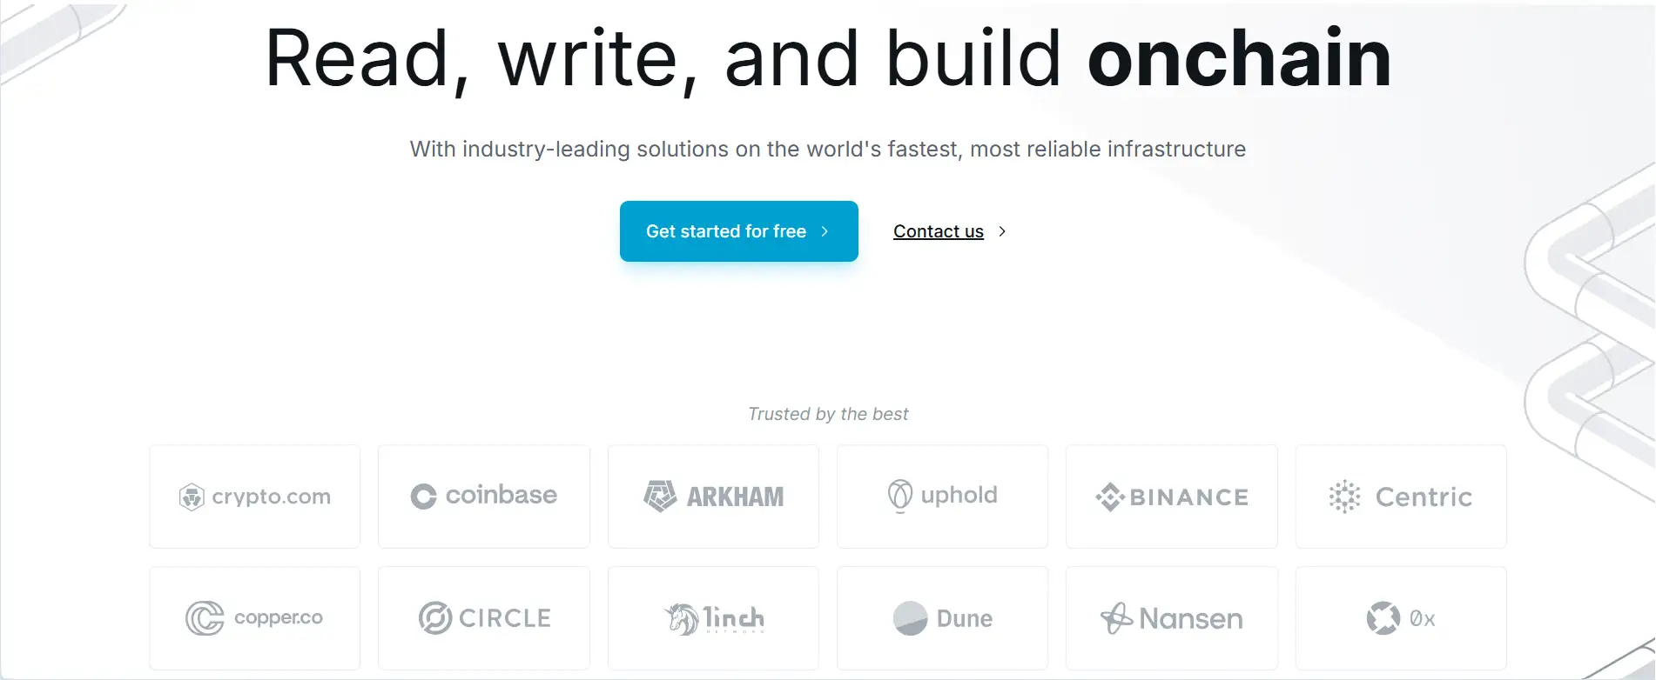Image resolution: width=1656 pixels, height=680 pixels.
Task: Open the Contact us link
Action: pos(938,231)
